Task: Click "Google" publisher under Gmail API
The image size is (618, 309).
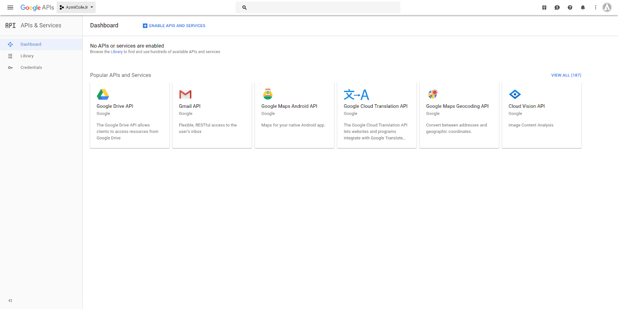Action: 186,114
